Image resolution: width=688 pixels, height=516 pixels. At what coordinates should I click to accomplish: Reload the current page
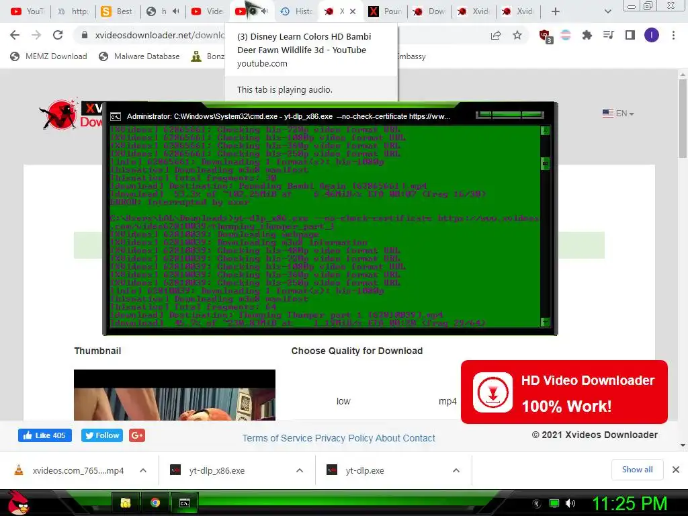coord(58,35)
